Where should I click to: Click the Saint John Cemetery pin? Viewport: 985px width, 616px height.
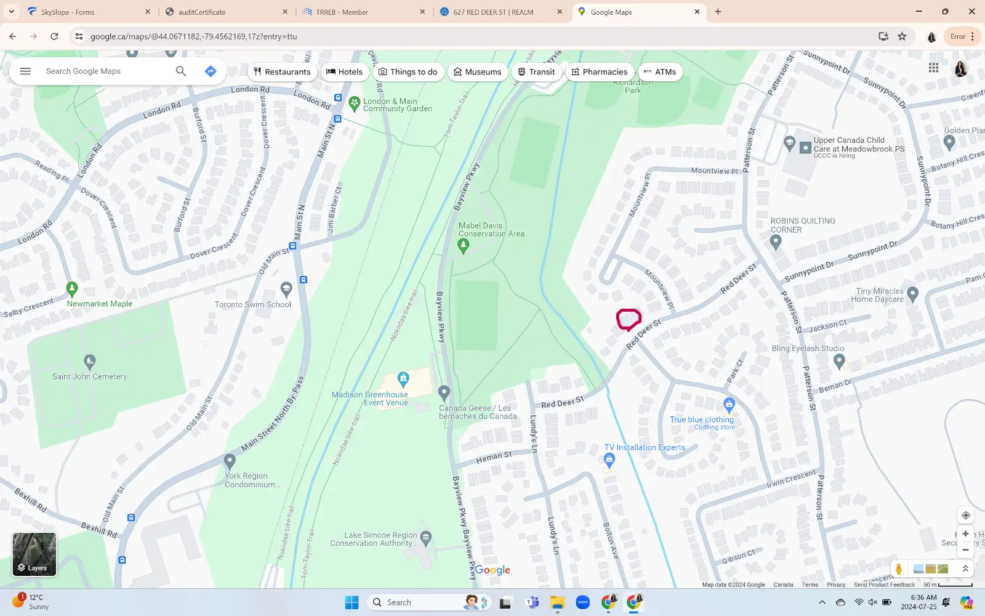click(90, 361)
